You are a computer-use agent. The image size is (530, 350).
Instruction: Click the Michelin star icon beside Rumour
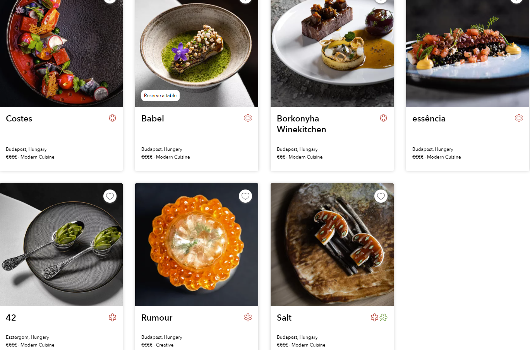pos(248,318)
